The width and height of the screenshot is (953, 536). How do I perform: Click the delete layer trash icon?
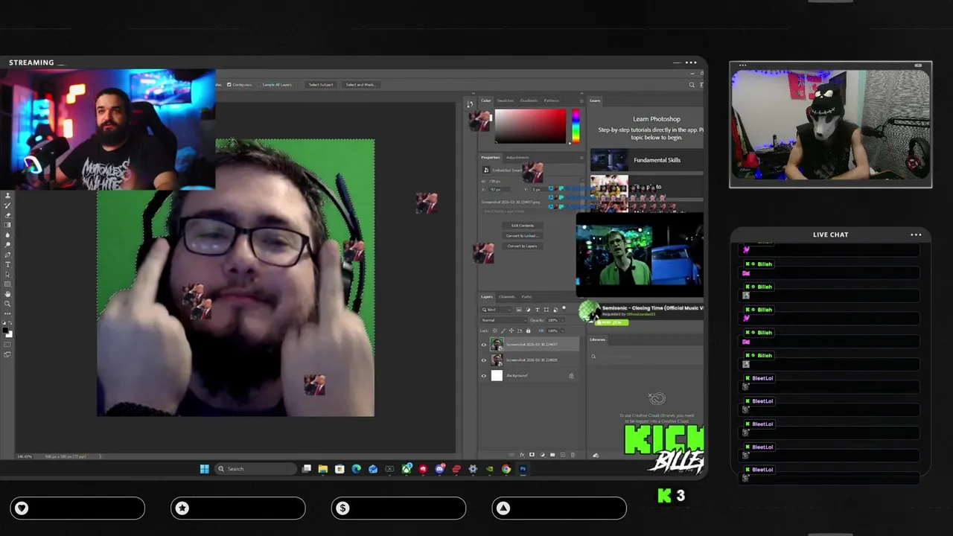point(573,455)
